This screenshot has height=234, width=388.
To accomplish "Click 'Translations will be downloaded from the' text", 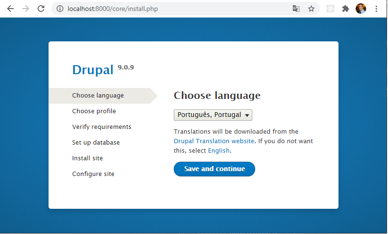I will pyautogui.click(x=236, y=131).
